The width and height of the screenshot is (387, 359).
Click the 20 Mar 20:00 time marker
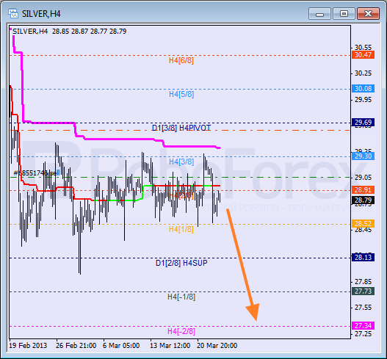click(x=217, y=346)
